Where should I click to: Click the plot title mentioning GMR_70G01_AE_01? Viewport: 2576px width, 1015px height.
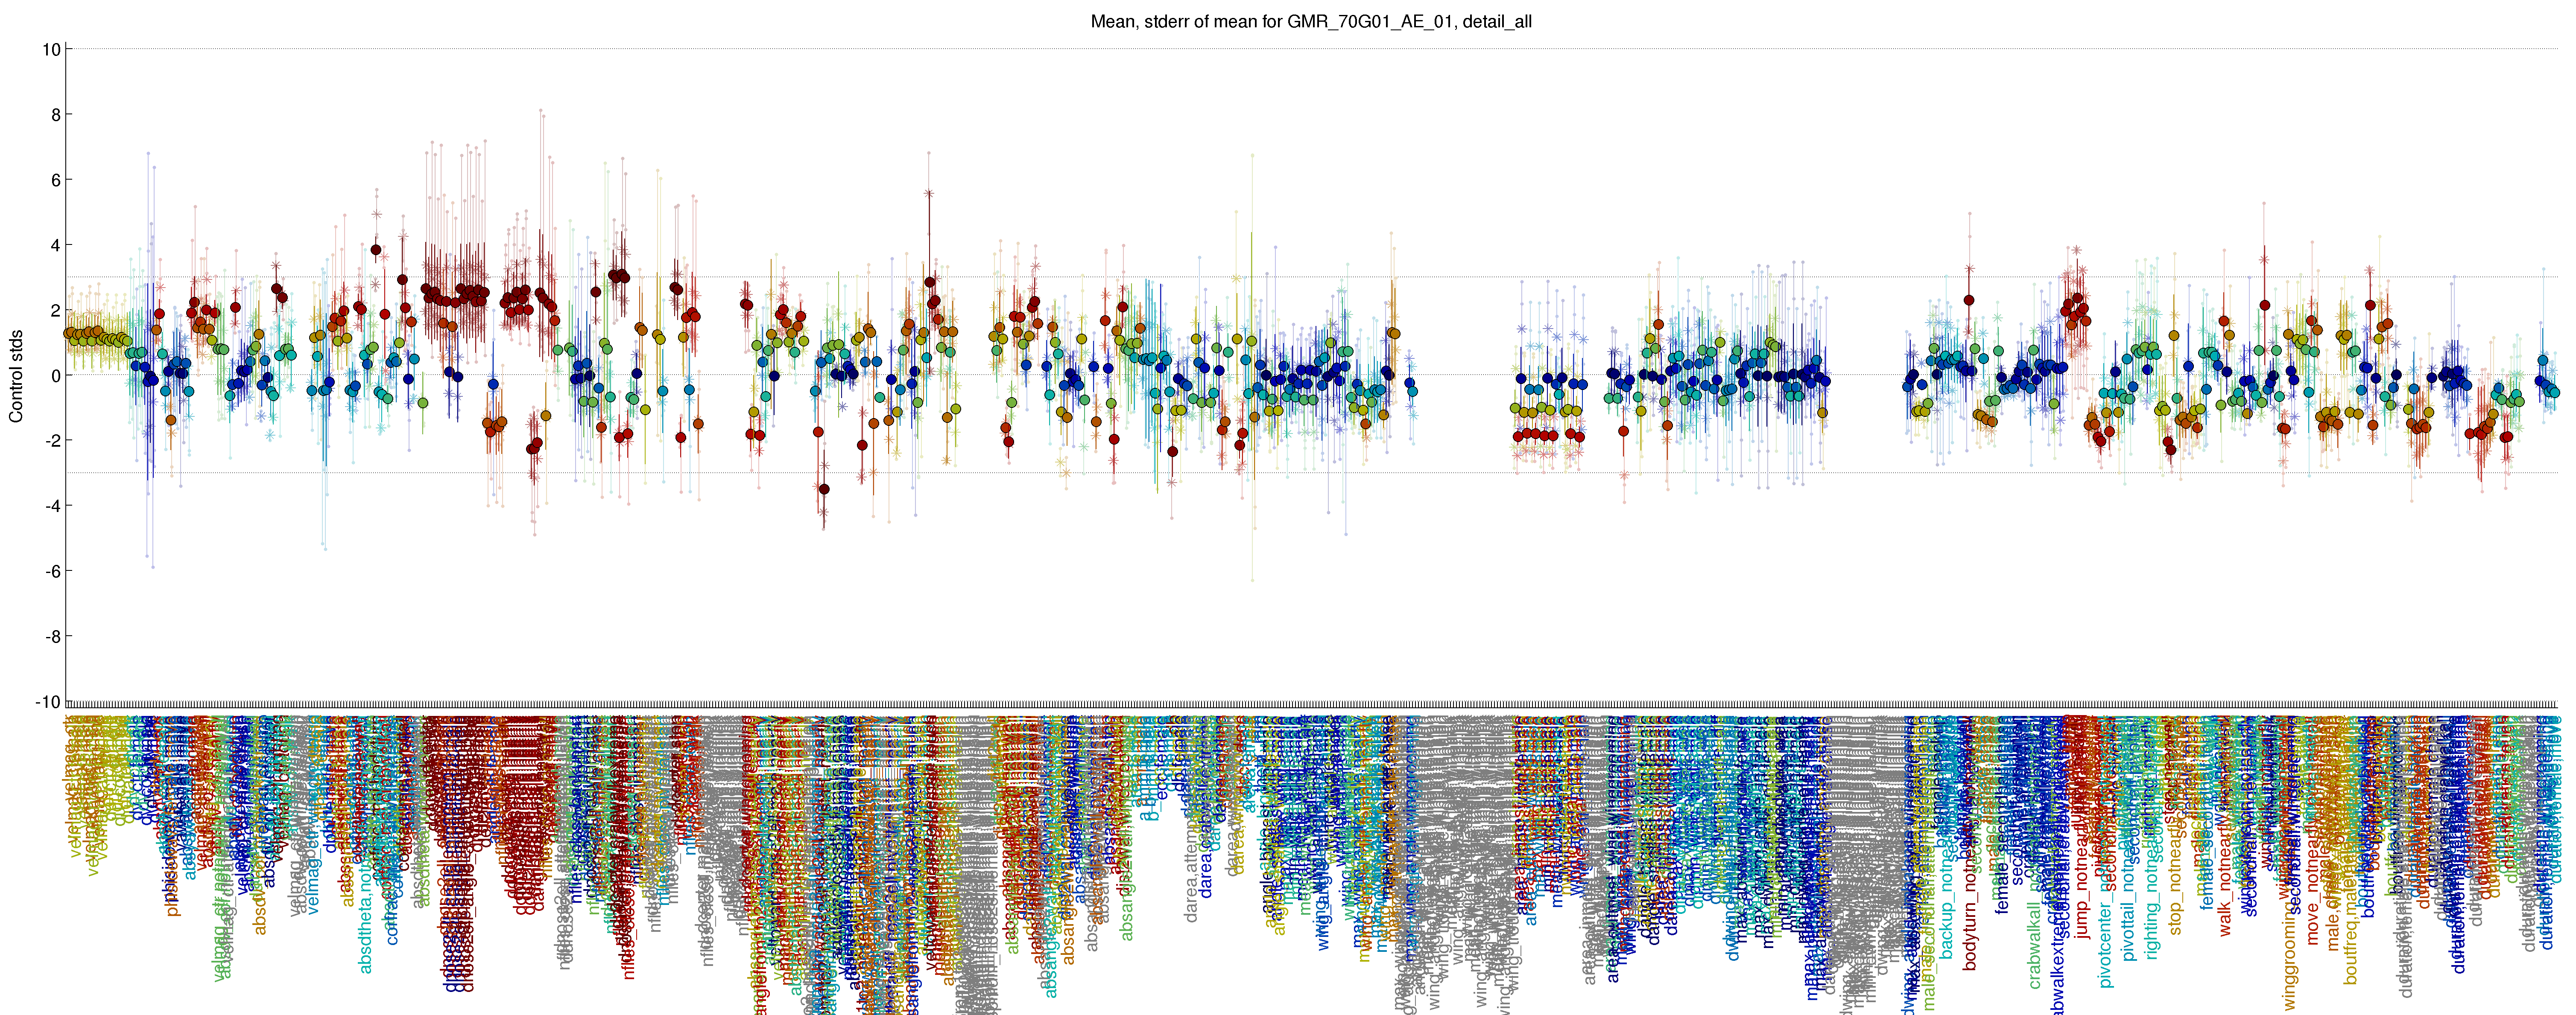pos(1311,21)
